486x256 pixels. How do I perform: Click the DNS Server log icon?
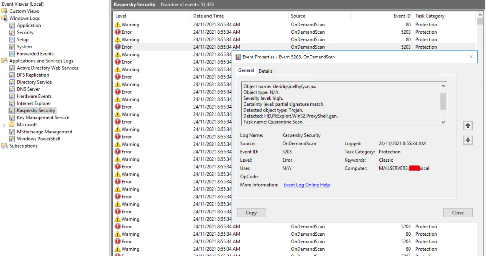tap(12, 89)
